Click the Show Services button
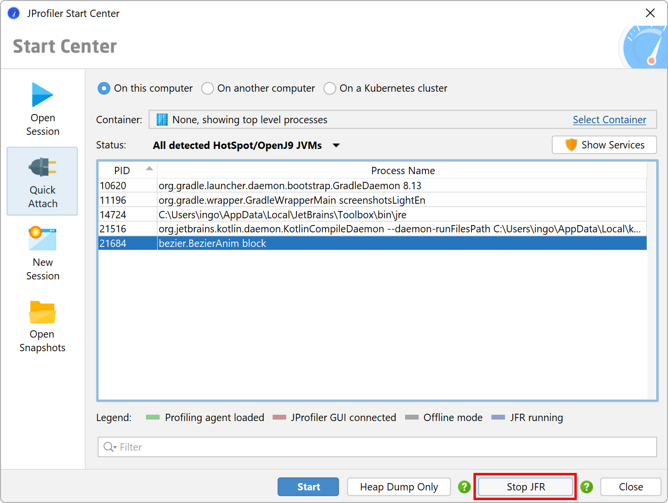Viewport: 668px width, 503px height. [x=604, y=145]
